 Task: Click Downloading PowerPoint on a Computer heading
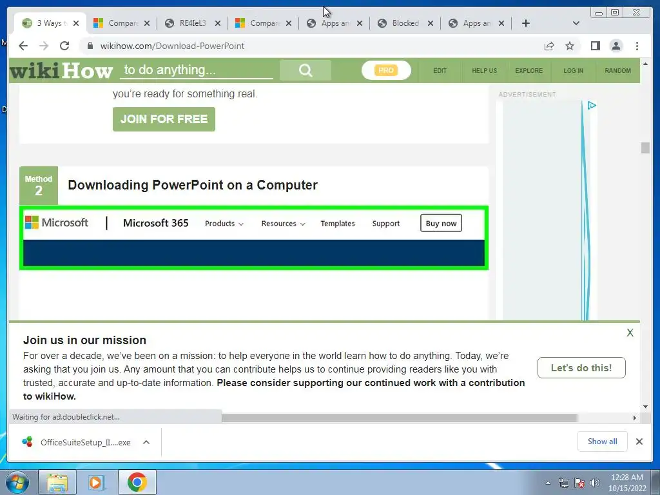(x=193, y=185)
